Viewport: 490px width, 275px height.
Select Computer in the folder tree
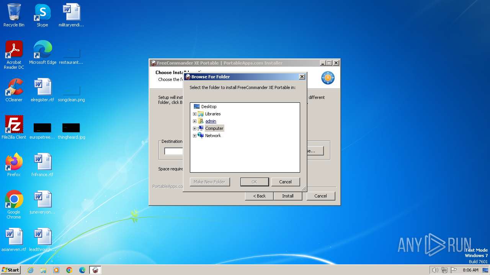point(214,128)
